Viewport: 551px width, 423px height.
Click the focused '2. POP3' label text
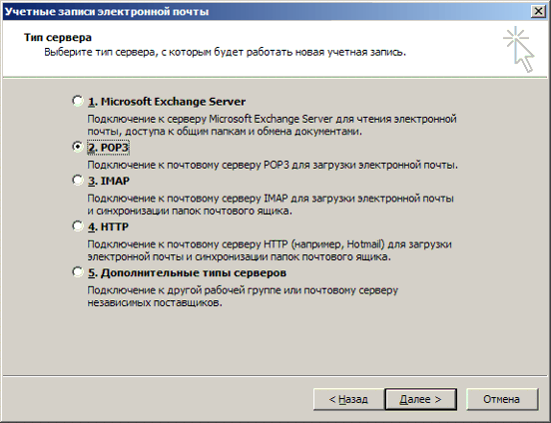click(108, 148)
